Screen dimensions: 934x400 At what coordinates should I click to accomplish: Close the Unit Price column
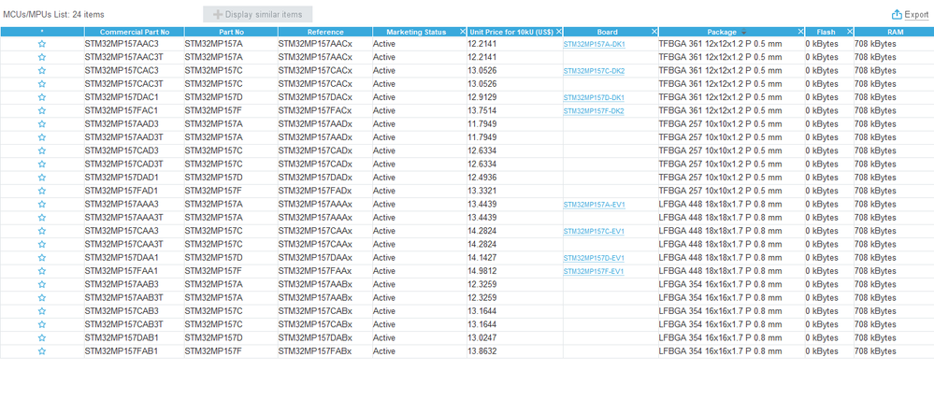(559, 32)
